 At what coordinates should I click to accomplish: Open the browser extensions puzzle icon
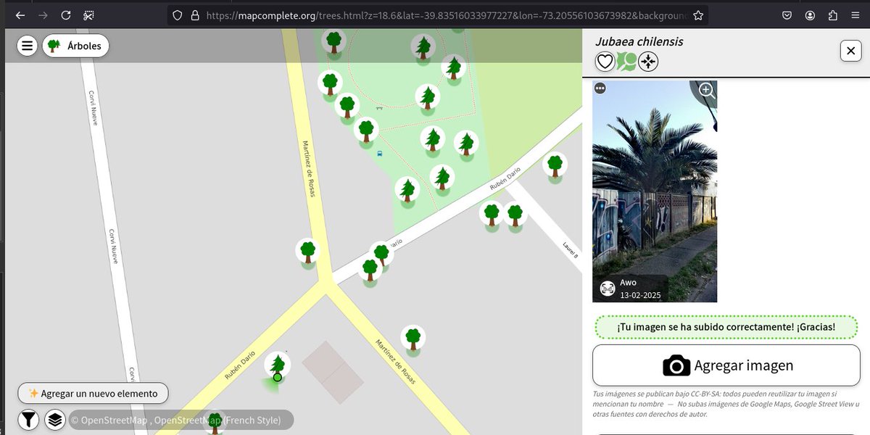pyautogui.click(x=832, y=15)
